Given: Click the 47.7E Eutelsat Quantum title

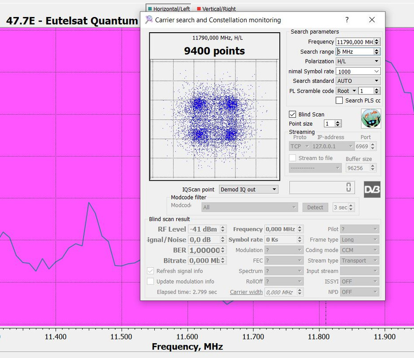Looking at the screenshot, I should coord(72,21).
